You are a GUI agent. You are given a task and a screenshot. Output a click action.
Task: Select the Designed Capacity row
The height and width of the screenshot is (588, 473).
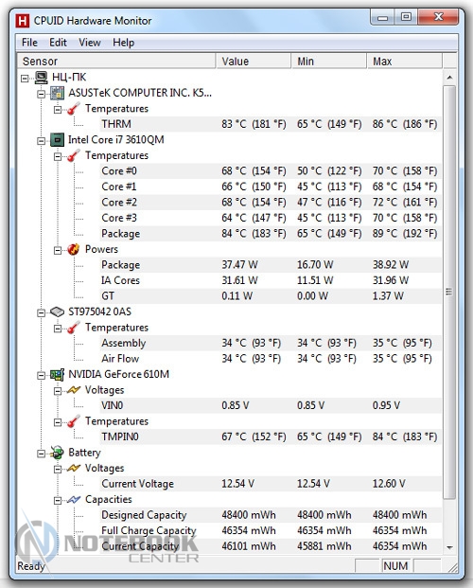click(270, 515)
